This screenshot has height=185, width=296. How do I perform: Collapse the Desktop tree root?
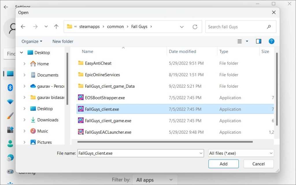pos(21,53)
